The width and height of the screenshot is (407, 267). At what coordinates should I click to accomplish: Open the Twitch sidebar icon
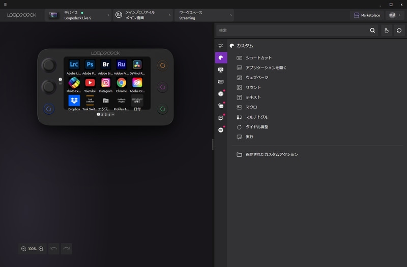(221, 118)
